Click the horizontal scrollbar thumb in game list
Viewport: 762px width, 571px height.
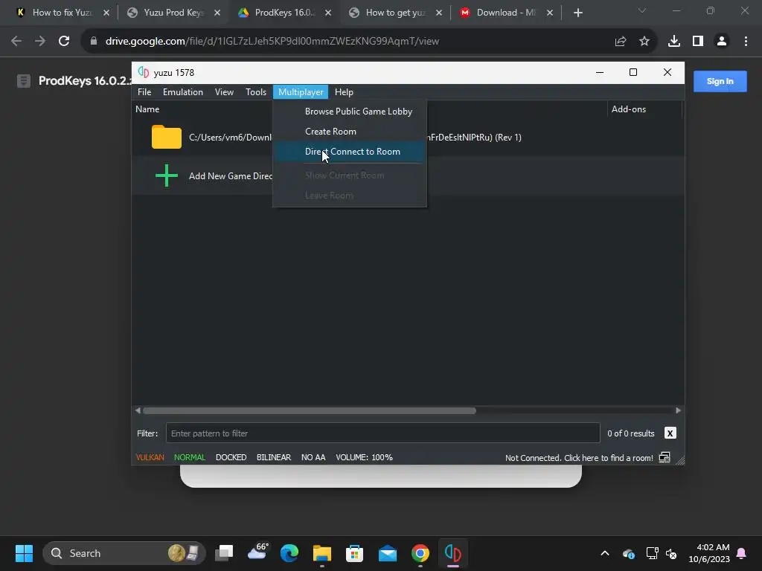310,410
